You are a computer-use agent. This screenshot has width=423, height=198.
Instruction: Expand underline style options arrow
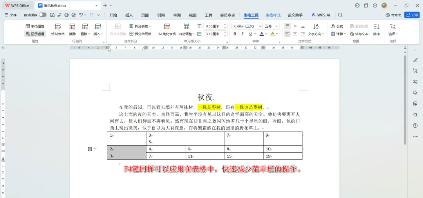255,34
